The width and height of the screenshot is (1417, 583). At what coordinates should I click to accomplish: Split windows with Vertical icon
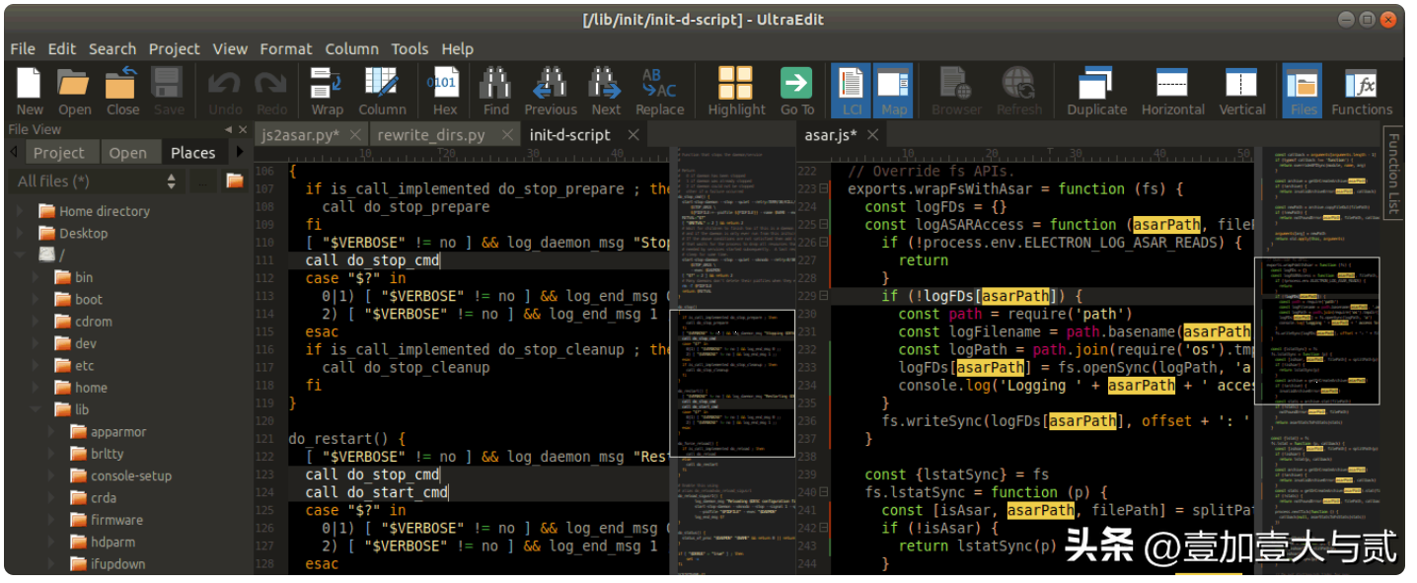click(1240, 92)
